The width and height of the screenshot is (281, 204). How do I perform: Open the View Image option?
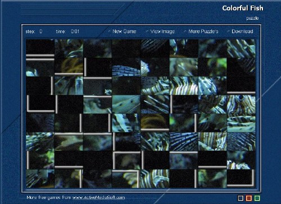tap(162, 31)
